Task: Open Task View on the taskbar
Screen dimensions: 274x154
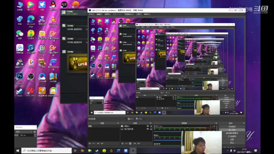Action: (x=75, y=151)
